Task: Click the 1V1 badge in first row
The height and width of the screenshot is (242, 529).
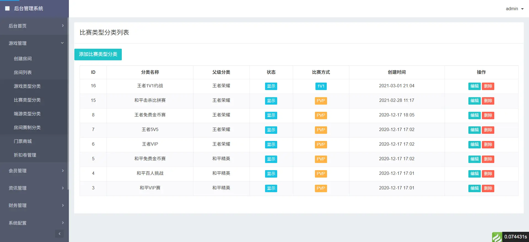Action: click(x=321, y=86)
